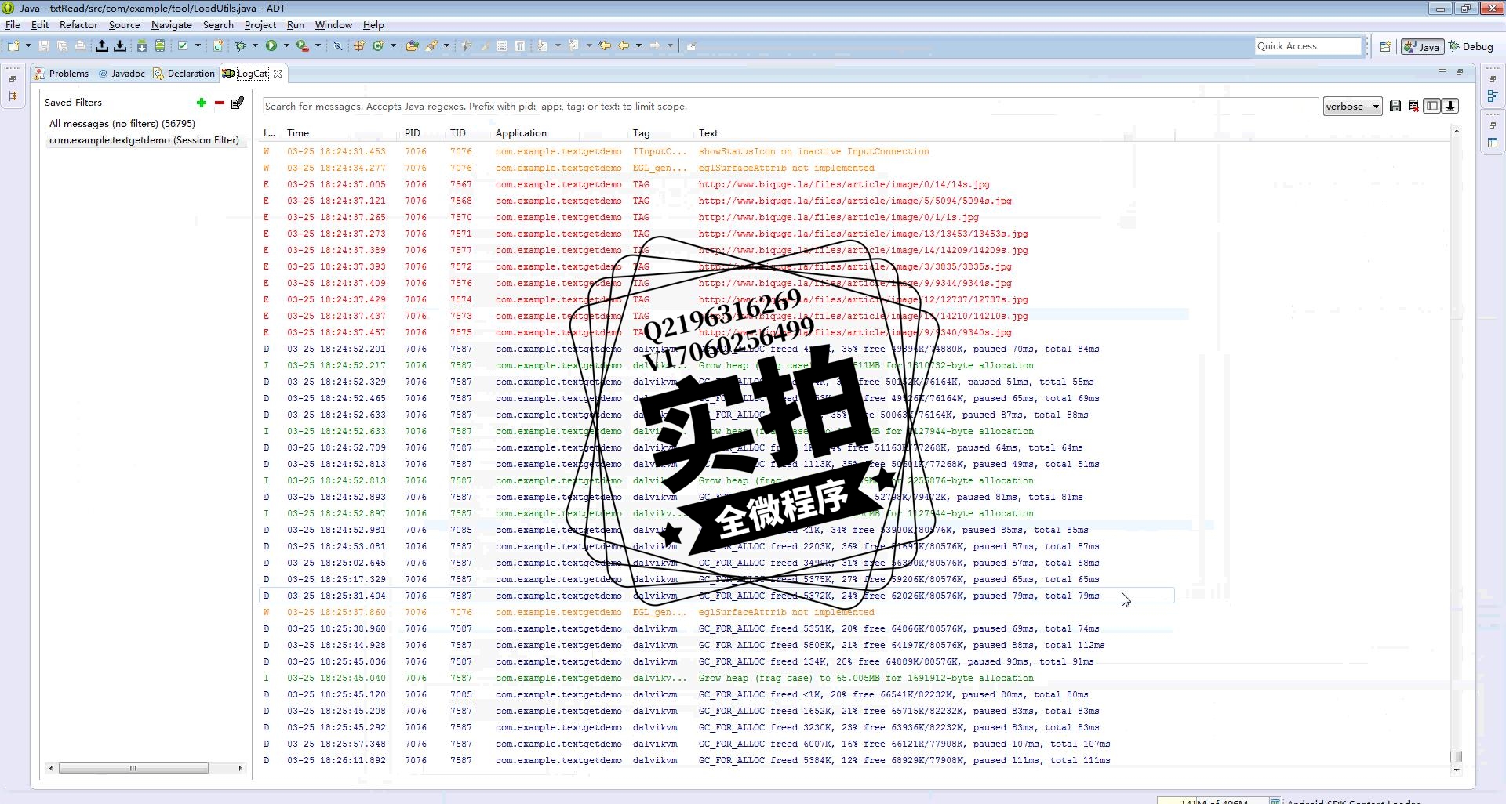1506x804 pixels.
Task: Switch to the Javadoc tab
Action: (122, 74)
